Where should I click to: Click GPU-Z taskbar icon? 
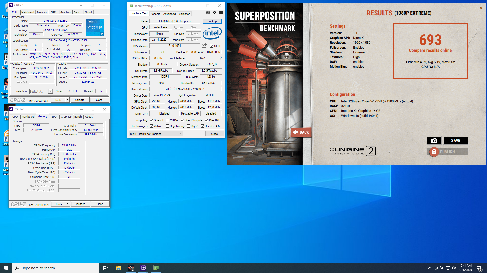156,268
